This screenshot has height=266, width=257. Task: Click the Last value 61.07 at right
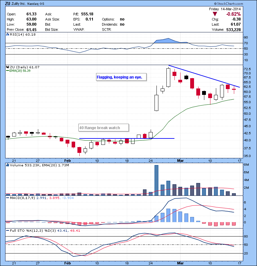236,24
